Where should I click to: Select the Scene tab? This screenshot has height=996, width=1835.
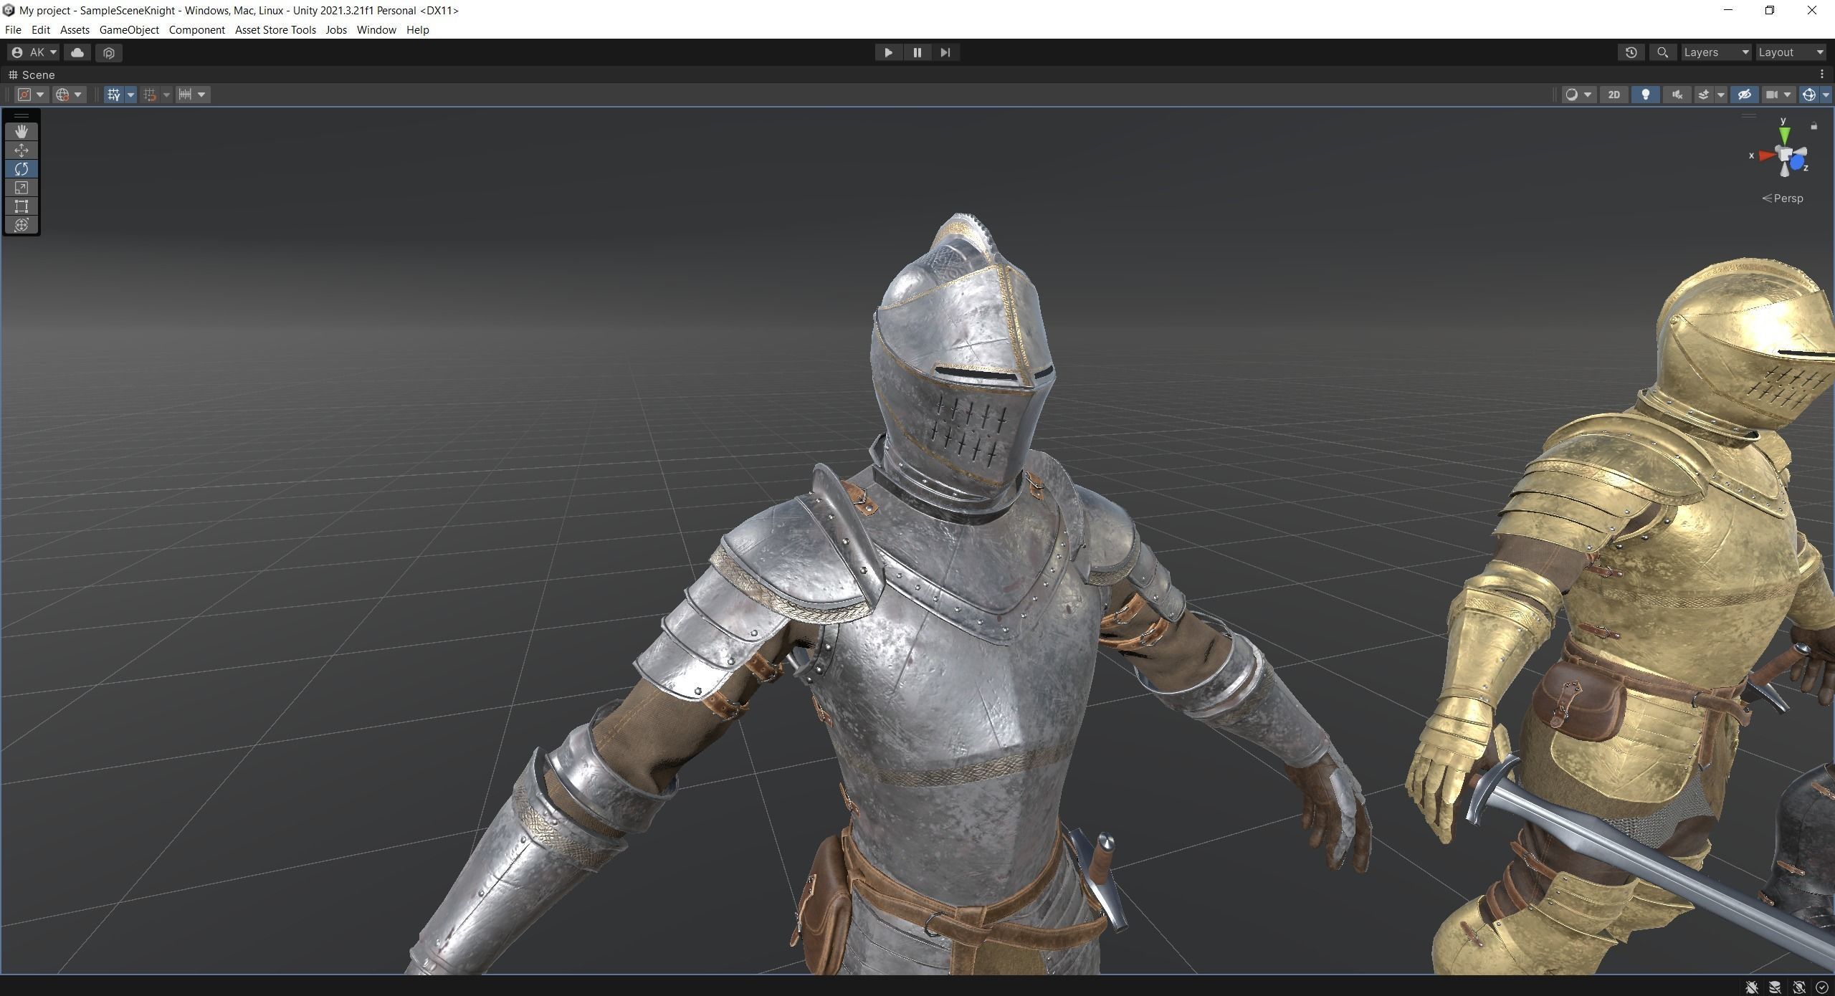click(x=32, y=75)
